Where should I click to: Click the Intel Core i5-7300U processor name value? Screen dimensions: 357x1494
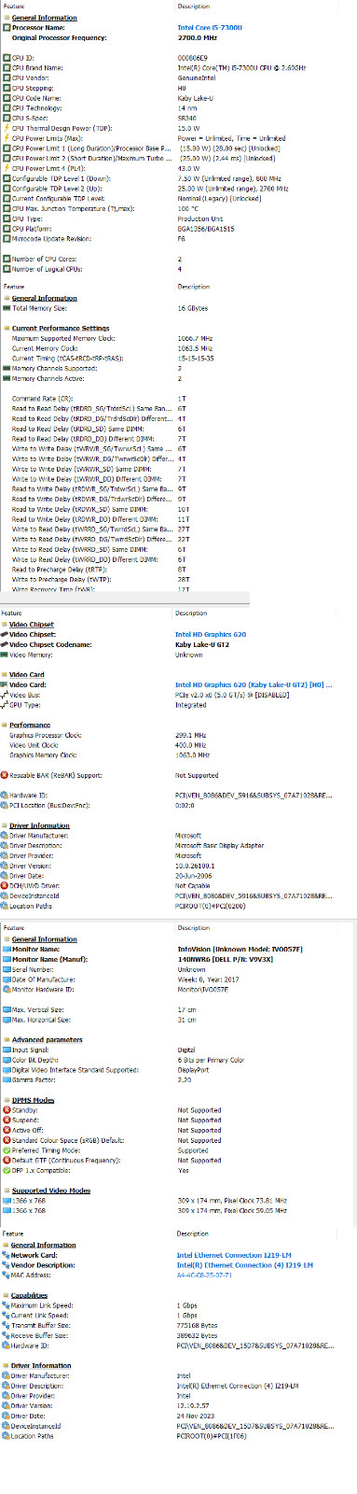click(x=210, y=28)
